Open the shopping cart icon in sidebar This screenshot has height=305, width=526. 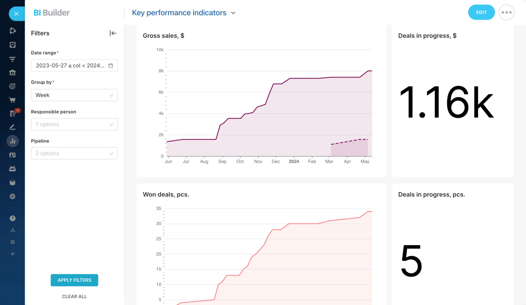12,100
